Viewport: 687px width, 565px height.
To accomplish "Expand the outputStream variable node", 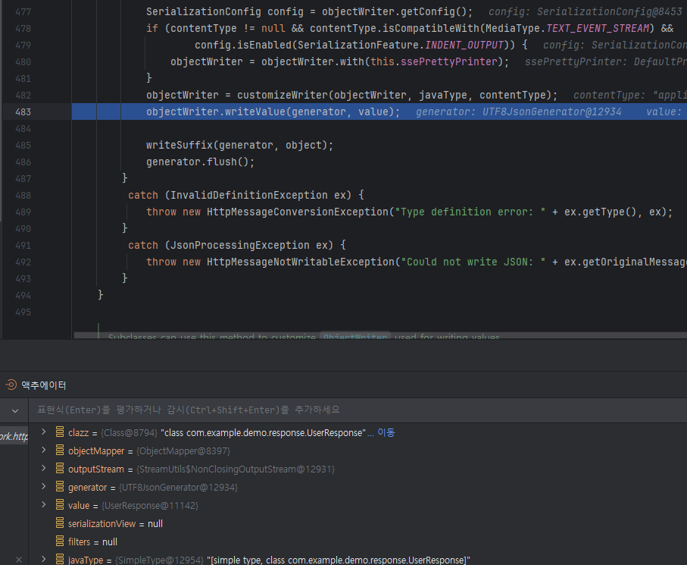I will pos(43,469).
